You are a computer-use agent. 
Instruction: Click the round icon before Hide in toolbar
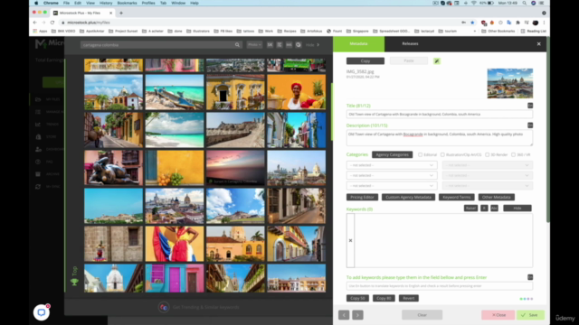pyautogui.click(x=299, y=45)
